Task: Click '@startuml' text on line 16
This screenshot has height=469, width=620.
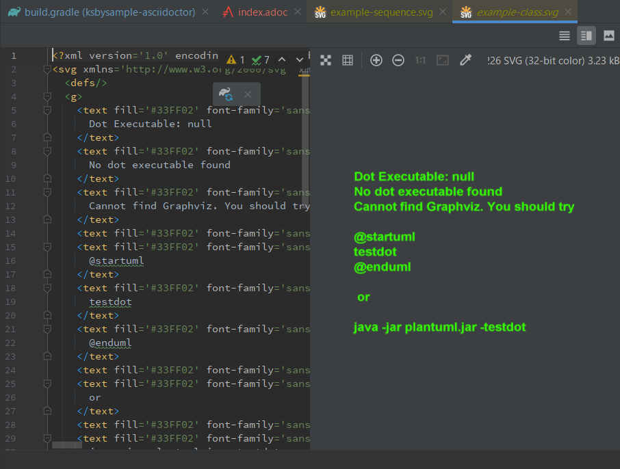Action: (116, 260)
